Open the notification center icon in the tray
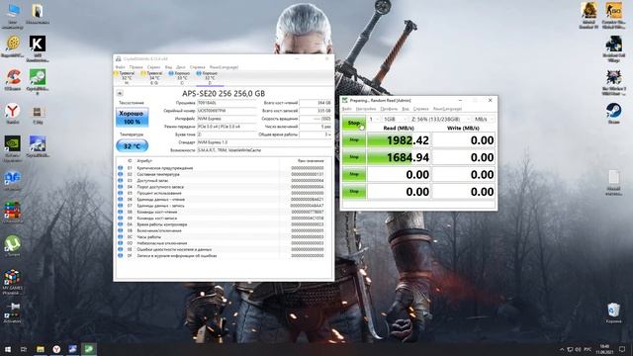Screen dimensions: 633x356 click(x=622, y=349)
